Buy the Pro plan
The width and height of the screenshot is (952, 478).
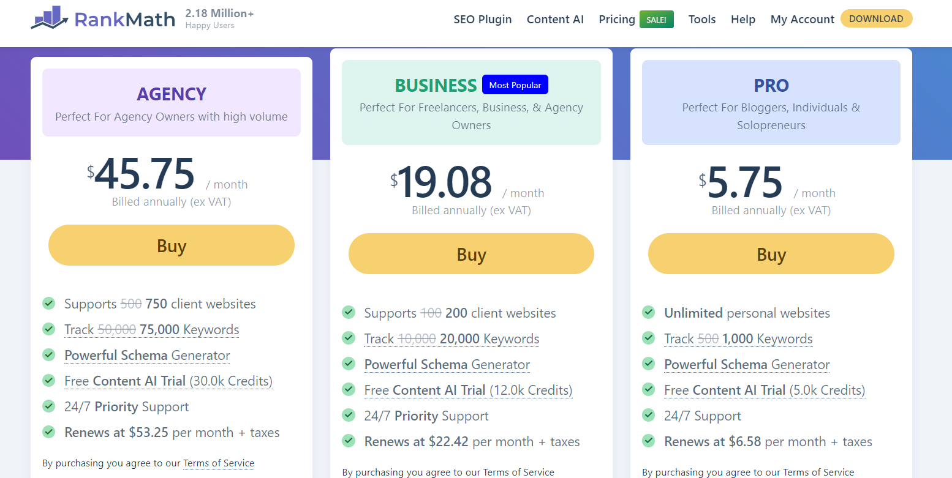pos(771,254)
